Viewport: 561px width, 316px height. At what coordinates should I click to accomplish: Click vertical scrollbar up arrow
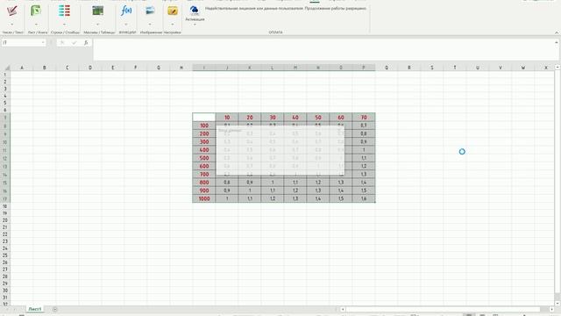click(557, 67)
